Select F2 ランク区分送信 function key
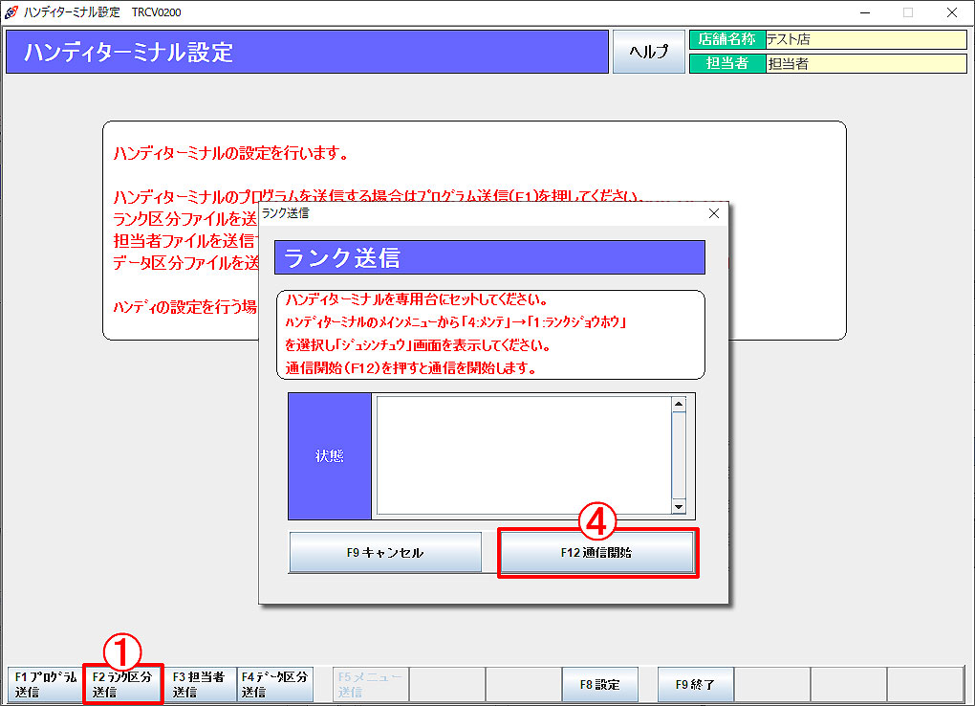 [x=122, y=684]
